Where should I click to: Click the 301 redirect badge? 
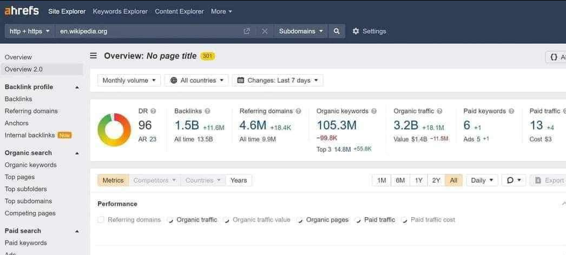(208, 56)
